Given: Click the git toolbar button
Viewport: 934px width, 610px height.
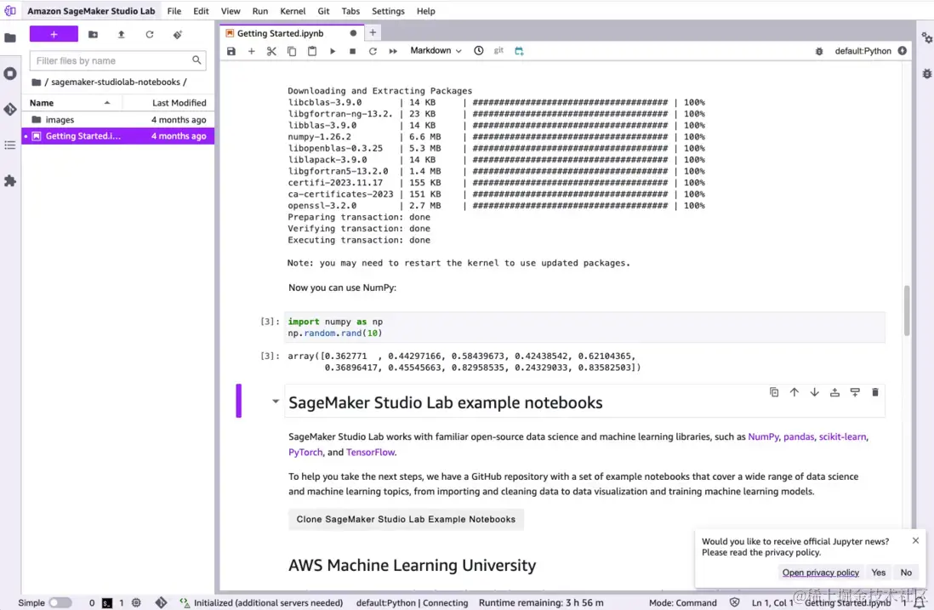Looking at the screenshot, I should pyautogui.click(x=498, y=51).
